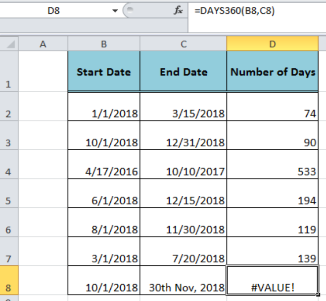Click the formula bar with DAYS360 formula
Image resolution: width=326 pixels, height=301 pixels.
point(257,10)
